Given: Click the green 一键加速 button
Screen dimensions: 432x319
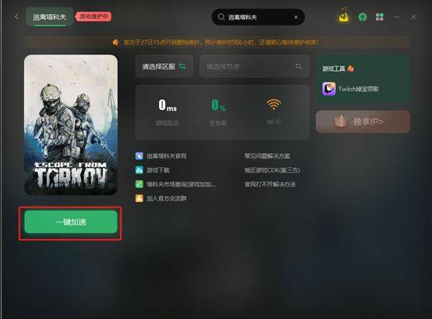Looking at the screenshot, I should (x=71, y=222).
